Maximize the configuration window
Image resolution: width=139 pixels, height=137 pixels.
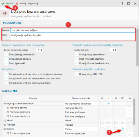point(129,4)
